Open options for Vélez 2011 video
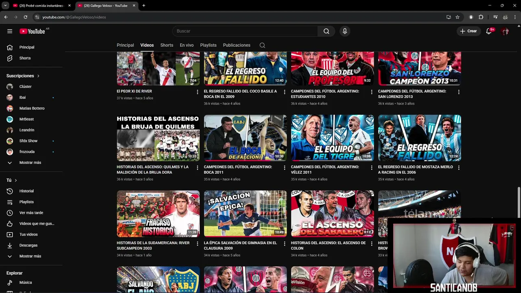The height and width of the screenshot is (293, 521). tap(372, 168)
